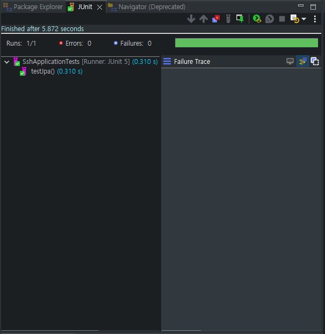Minimize the JUnit view panel
The image size is (325, 334).
coord(301,5)
